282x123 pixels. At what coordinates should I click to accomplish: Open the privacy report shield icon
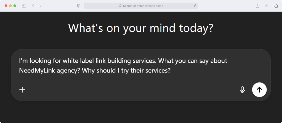[78, 6]
